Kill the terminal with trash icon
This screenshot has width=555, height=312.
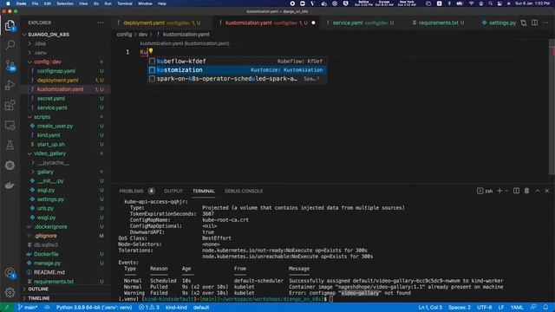tap(526, 191)
